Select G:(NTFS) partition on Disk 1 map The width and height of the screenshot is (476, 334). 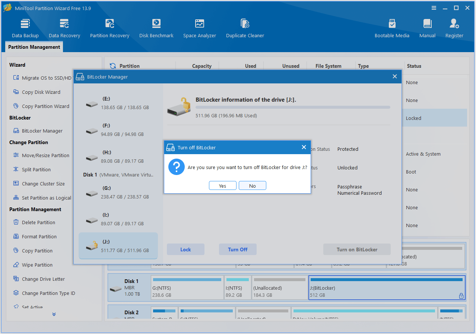187,288
